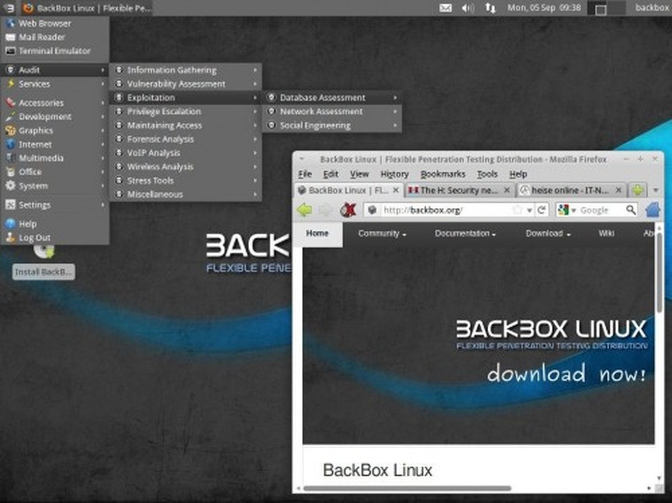Click the date and time clock
The height and width of the screenshot is (503, 672).
click(x=544, y=8)
